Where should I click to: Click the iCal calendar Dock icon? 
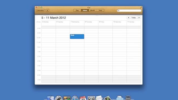tap(83, 98)
